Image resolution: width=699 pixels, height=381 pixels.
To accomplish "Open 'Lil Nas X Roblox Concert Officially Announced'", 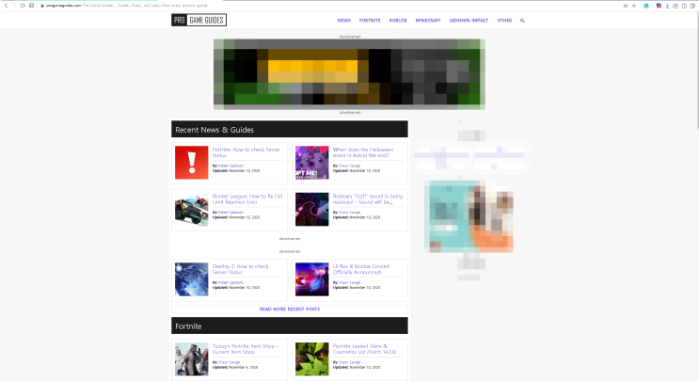I will click(361, 269).
